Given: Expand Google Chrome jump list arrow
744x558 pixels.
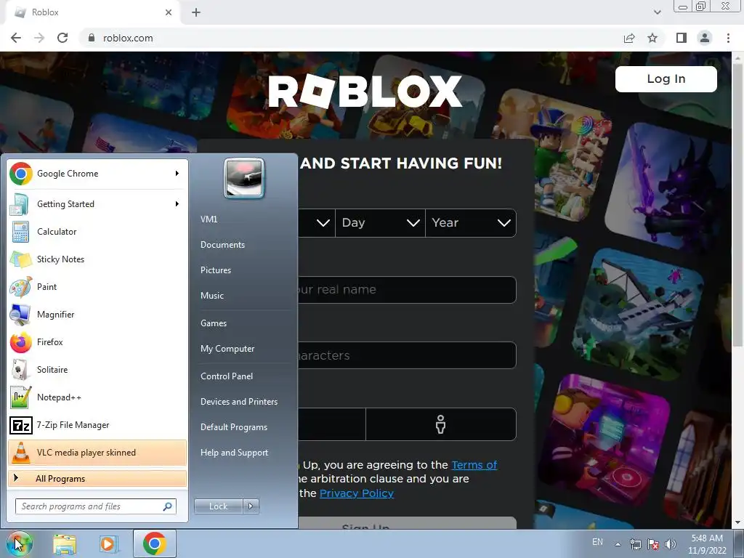Looking at the screenshot, I should (x=177, y=174).
